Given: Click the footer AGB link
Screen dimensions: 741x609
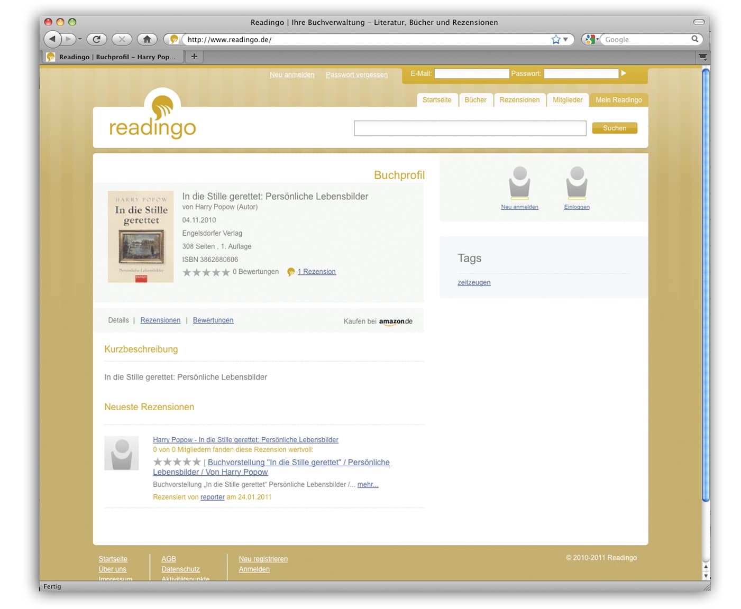Looking at the screenshot, I should (x=169, y=559).
